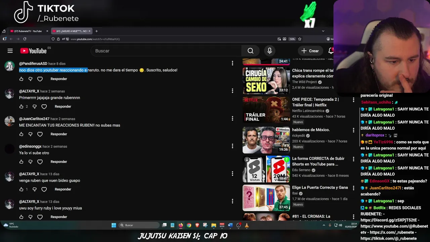
Task: Open the ONE PIECE Tráiler Final thumbnail
Action: pos(266,109)
